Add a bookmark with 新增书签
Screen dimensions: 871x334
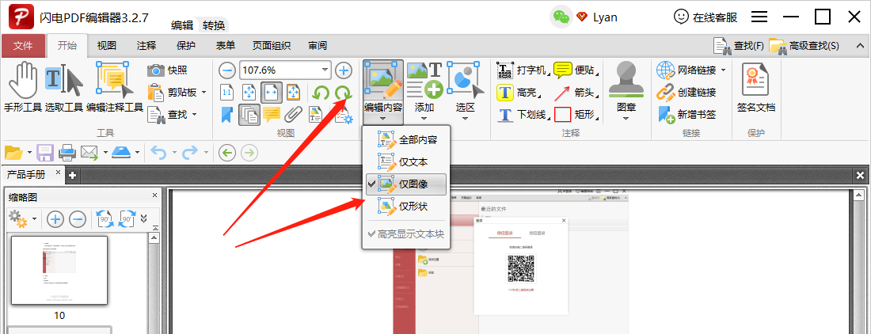click(x=687, y=114)
